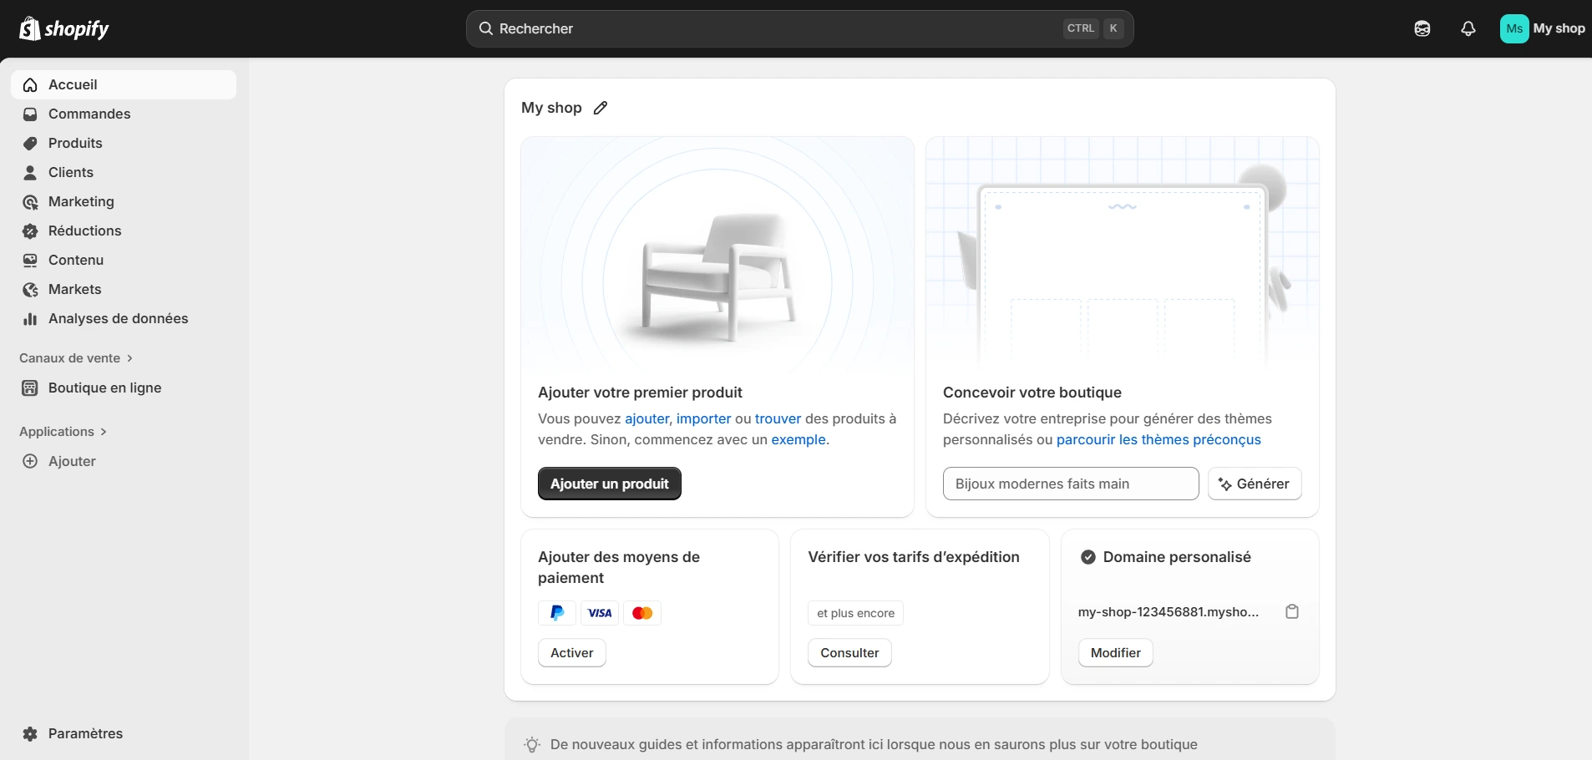This screenshot has width=1592, height=760.
Task: Click the plus icon next to Ajouter
Action: [x=30, y=461]
